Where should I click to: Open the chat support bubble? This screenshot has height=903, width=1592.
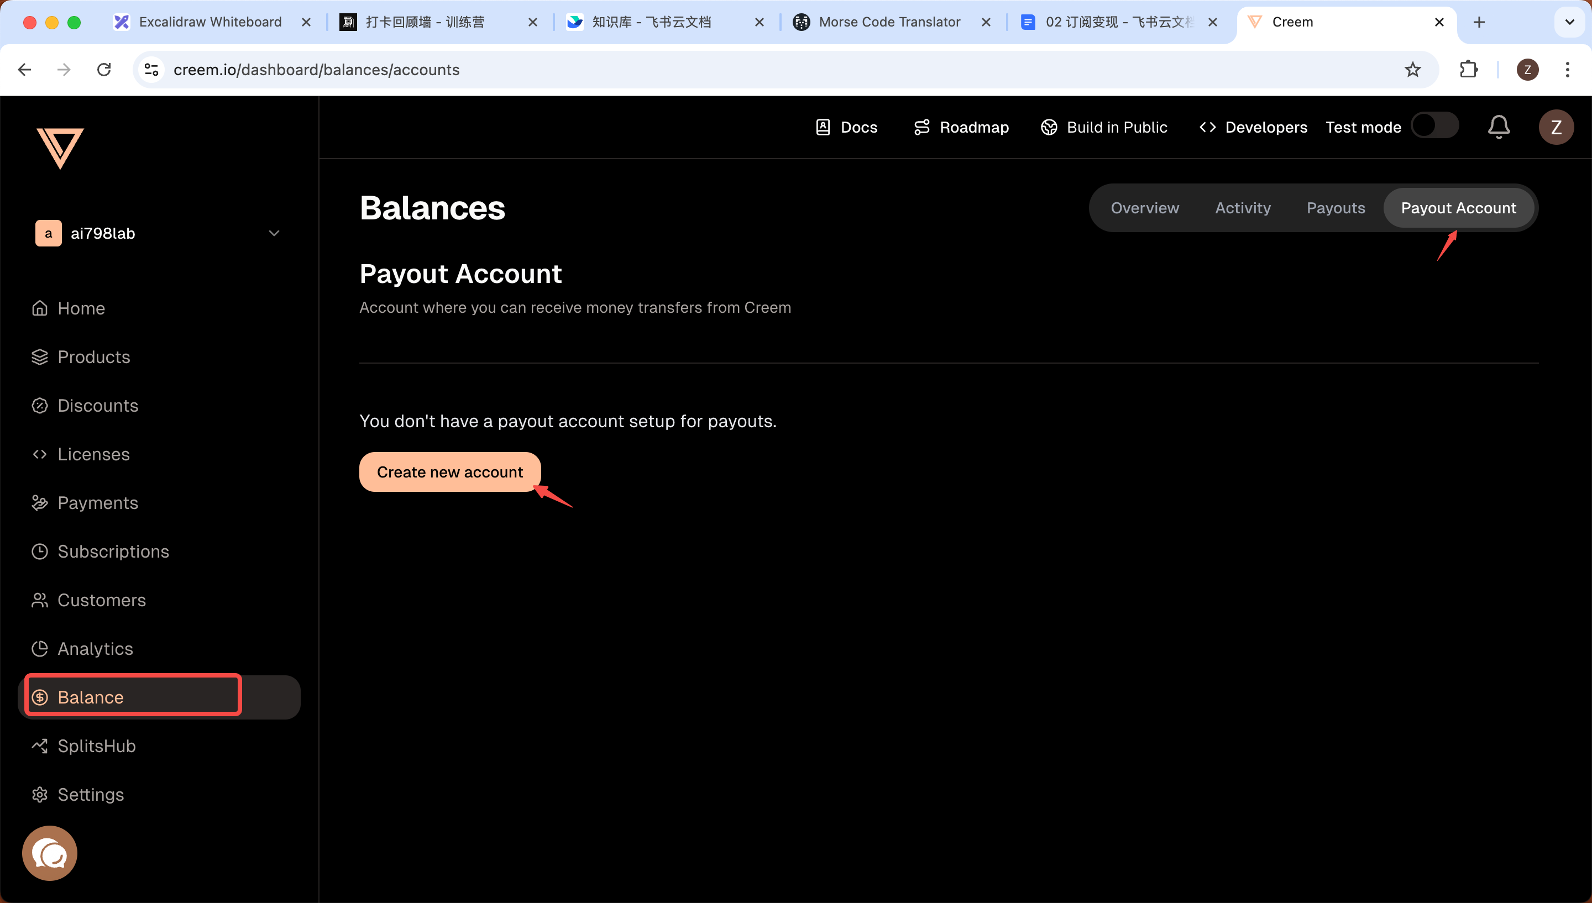(x=50, y=853)
